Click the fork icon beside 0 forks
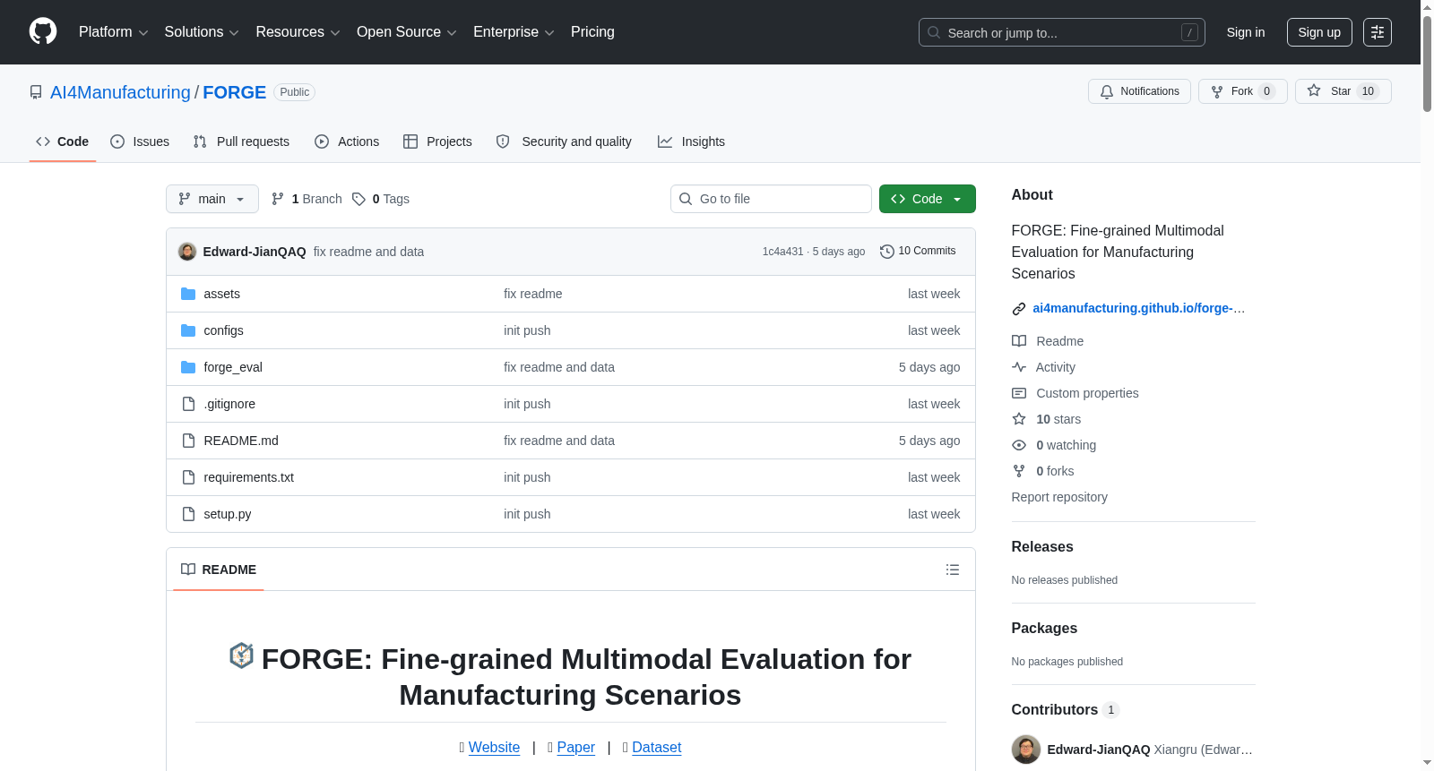 [1019, 471]
